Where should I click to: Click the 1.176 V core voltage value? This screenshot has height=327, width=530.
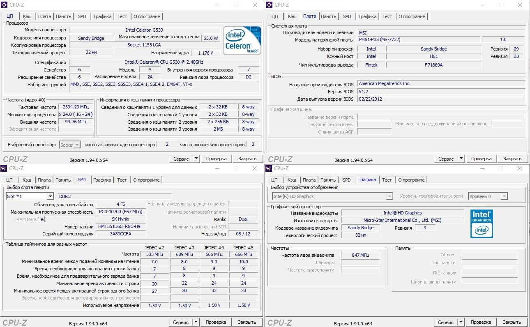coord(205,53)
